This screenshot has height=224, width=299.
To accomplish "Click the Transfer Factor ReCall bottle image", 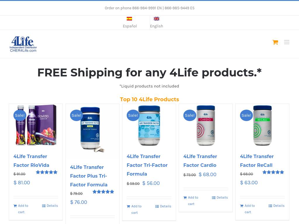I will 262,125.
